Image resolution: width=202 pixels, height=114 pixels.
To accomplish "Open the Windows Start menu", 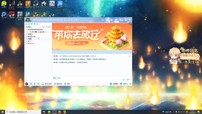I will tap(3, 112).
